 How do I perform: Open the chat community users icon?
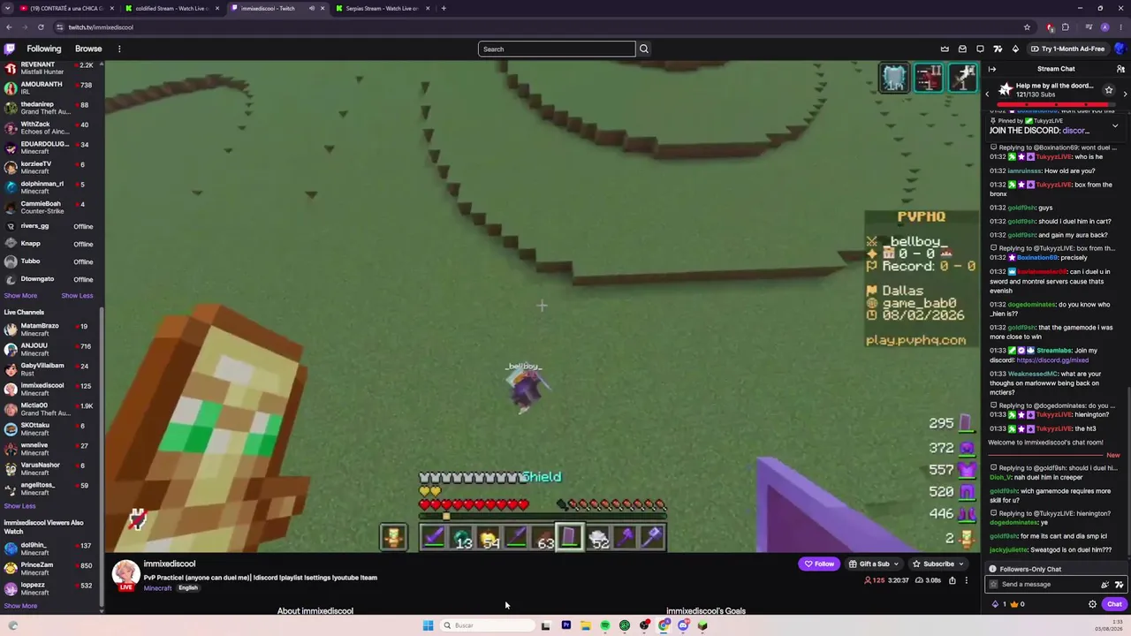(x=1120, y=69)
